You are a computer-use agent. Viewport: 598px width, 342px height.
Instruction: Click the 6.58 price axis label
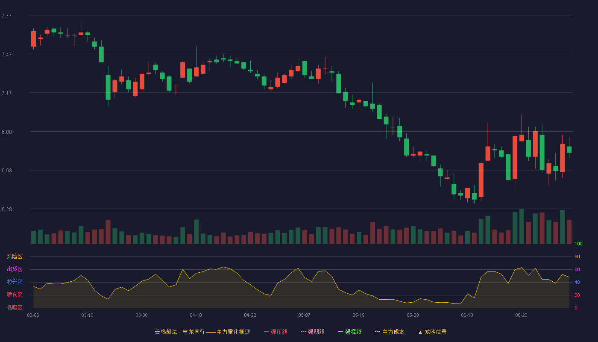coord(6,171)
